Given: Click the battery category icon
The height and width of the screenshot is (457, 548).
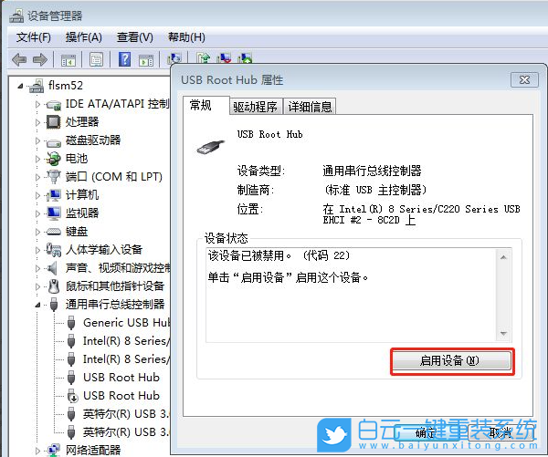Looking at the screenshot, I should [x=54, y=159].
